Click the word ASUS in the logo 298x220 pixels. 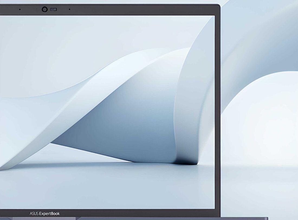pyautogui.click(x=34, y=214)
